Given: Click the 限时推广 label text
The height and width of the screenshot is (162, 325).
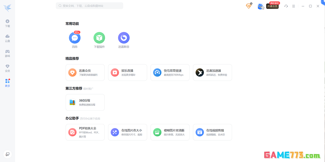Looking at the screenshot, I should [x=88, y=89].
